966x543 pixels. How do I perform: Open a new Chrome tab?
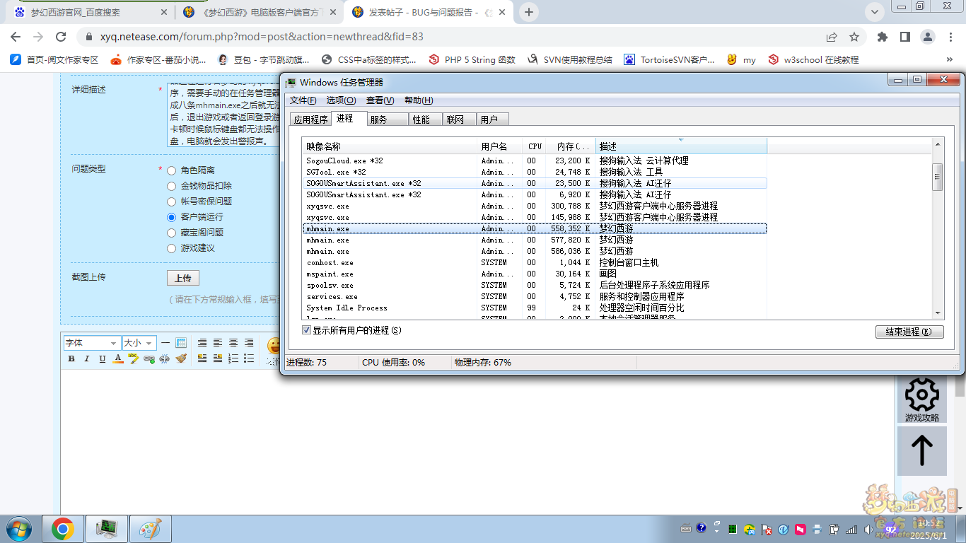[x=529, y=12]
